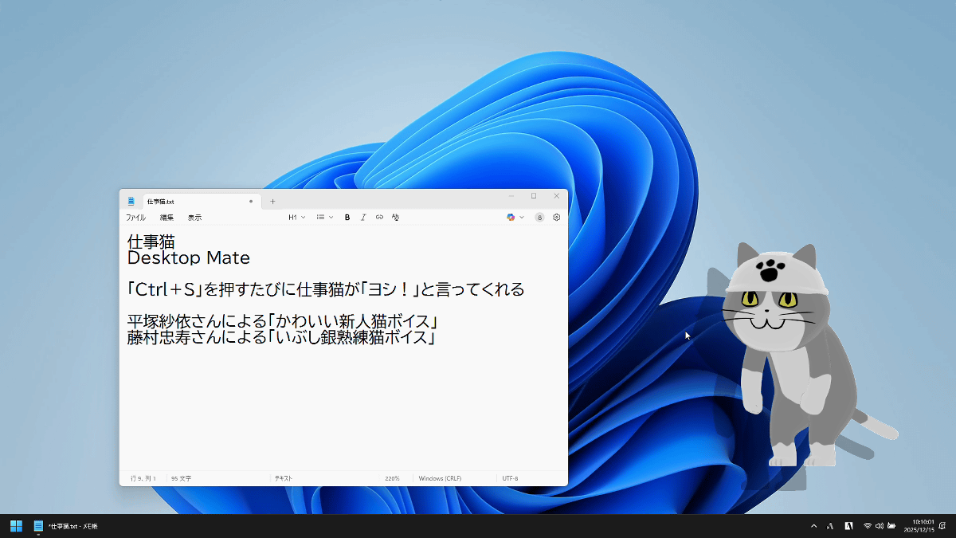Viewport: 956px width, 538px height.
Task: Expand the list style dropdown
Action: 324,218
